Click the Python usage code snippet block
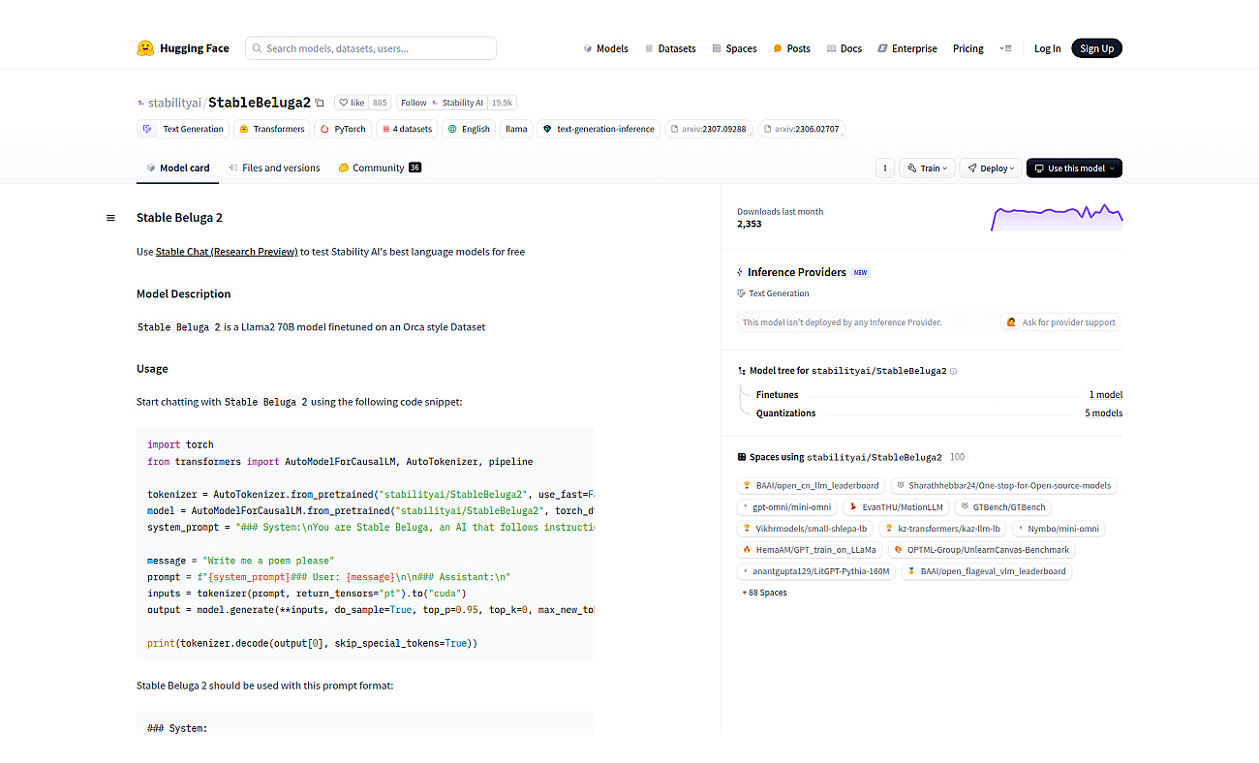 [x=365, y=544]
